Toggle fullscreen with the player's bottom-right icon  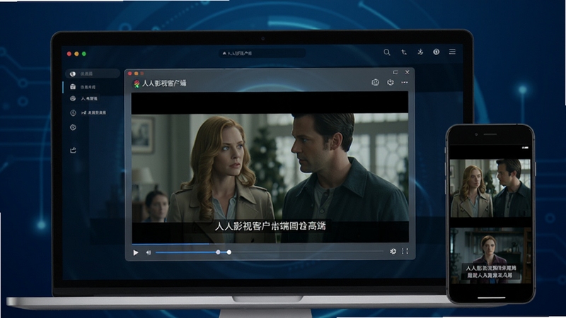pos(405,251)
